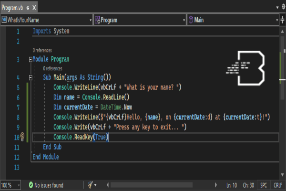This screenshot has width=286, height=191.
Task: Click the module icon beside Program
Action: click(97, 20)
